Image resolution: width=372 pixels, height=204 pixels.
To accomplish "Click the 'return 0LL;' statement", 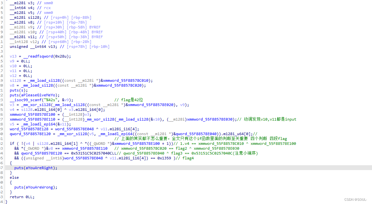I will point(22,197).
